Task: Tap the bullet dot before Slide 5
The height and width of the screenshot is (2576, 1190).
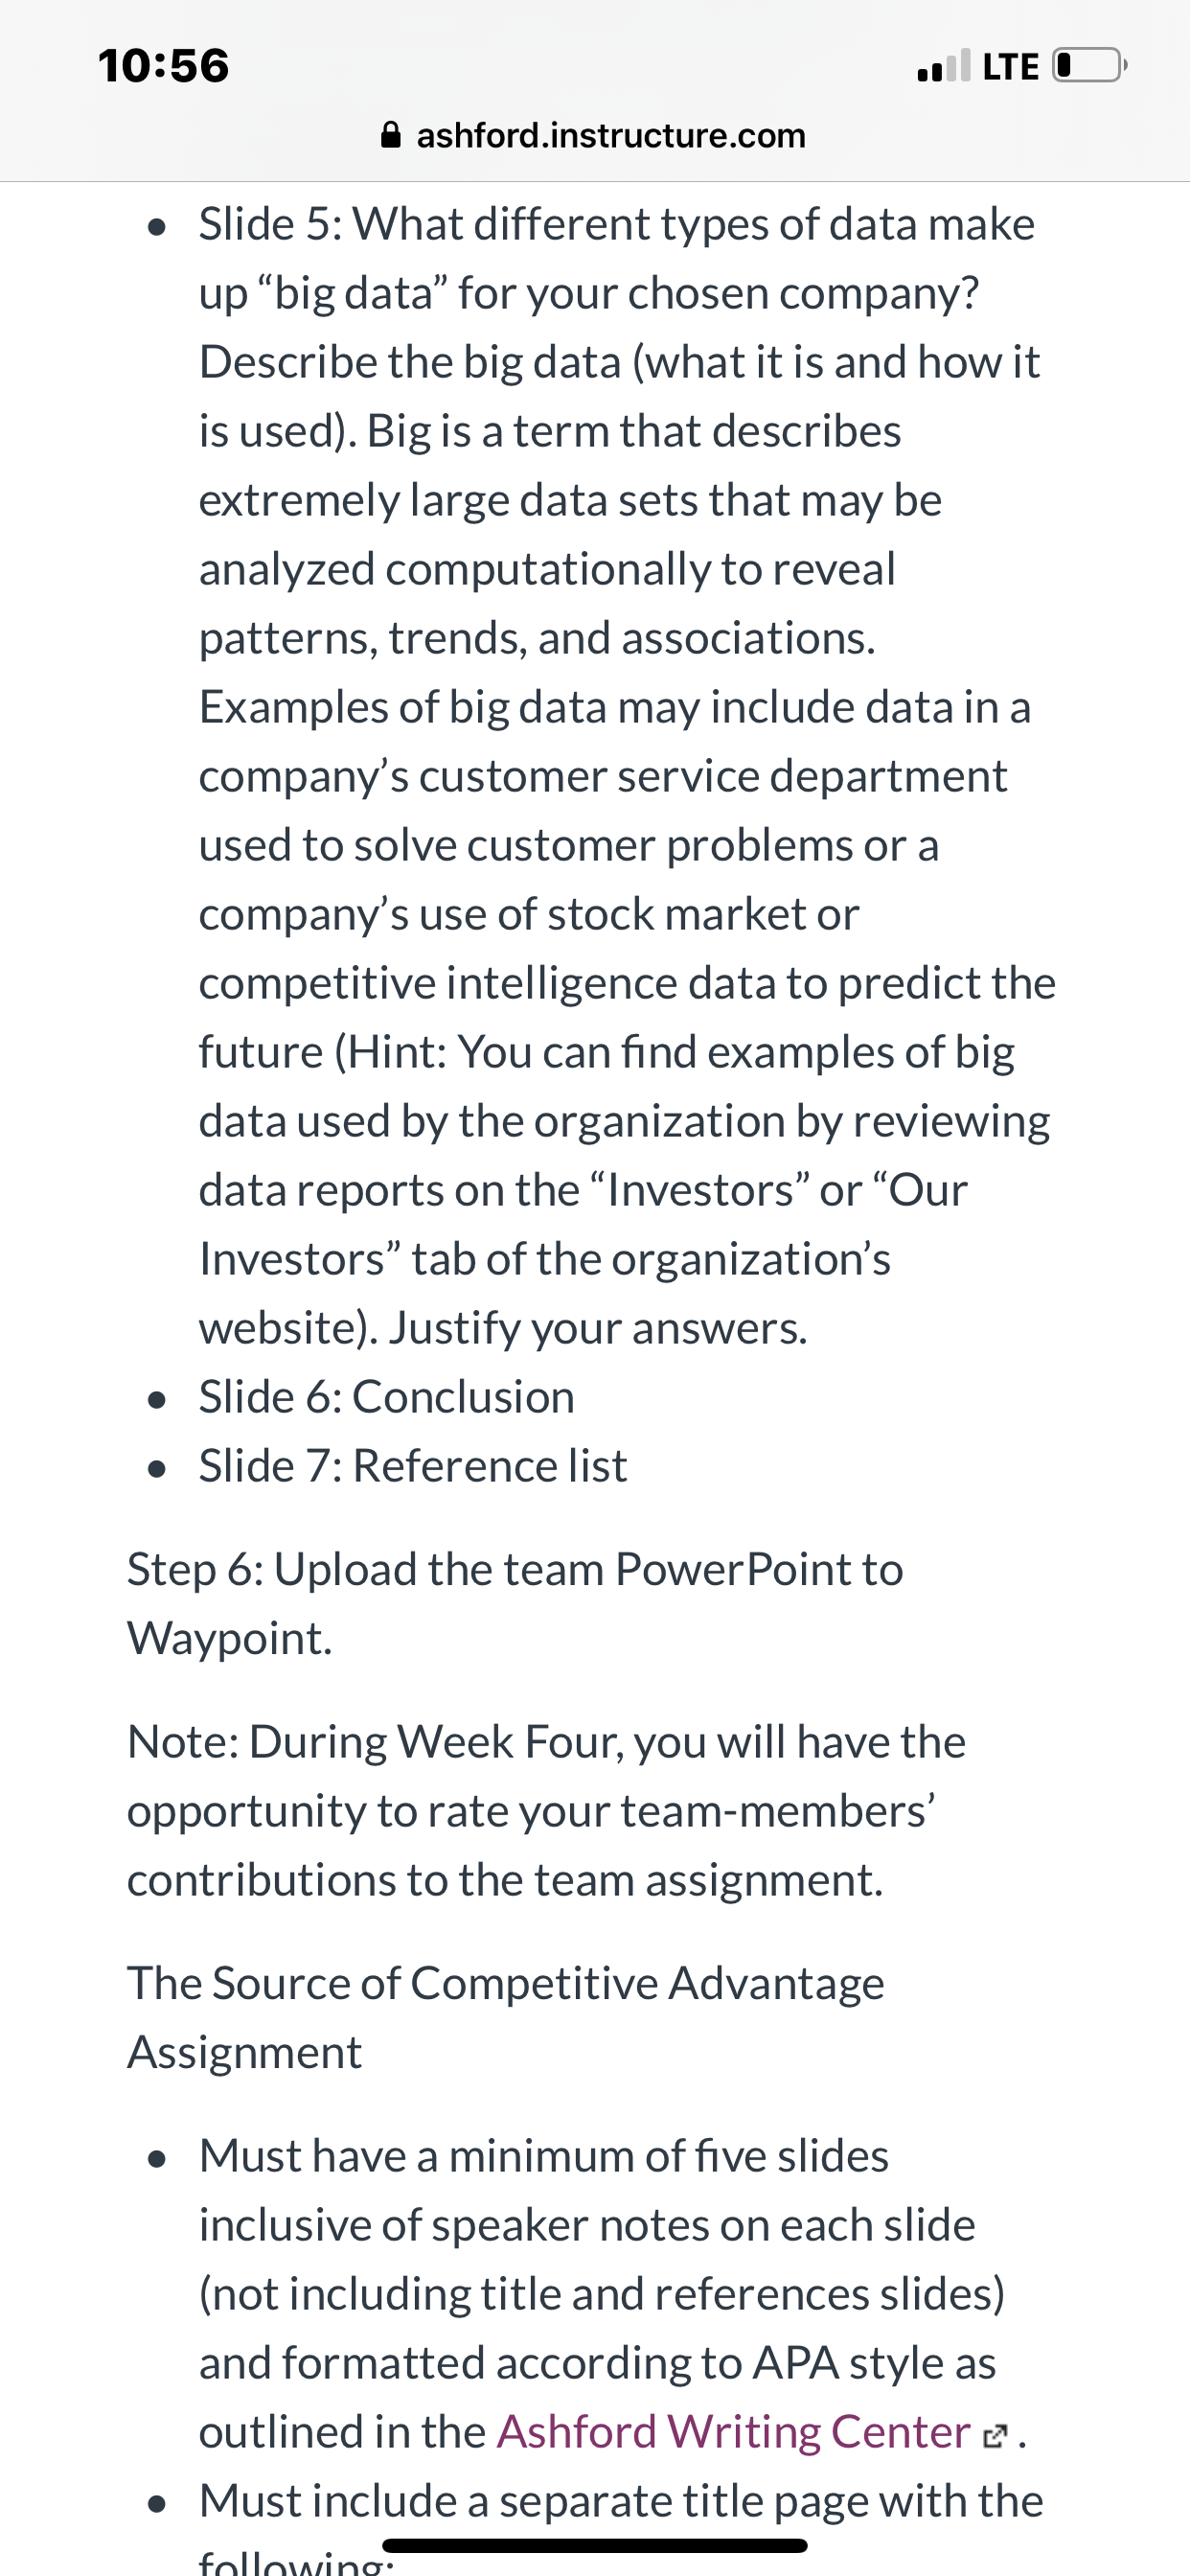Action: [x=155, y=227]
